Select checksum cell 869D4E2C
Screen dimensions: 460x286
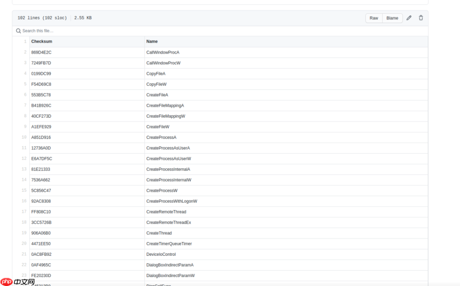pos(41,52)
